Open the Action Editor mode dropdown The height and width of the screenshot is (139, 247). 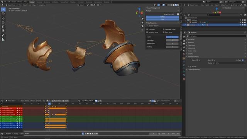pos(12,101)
